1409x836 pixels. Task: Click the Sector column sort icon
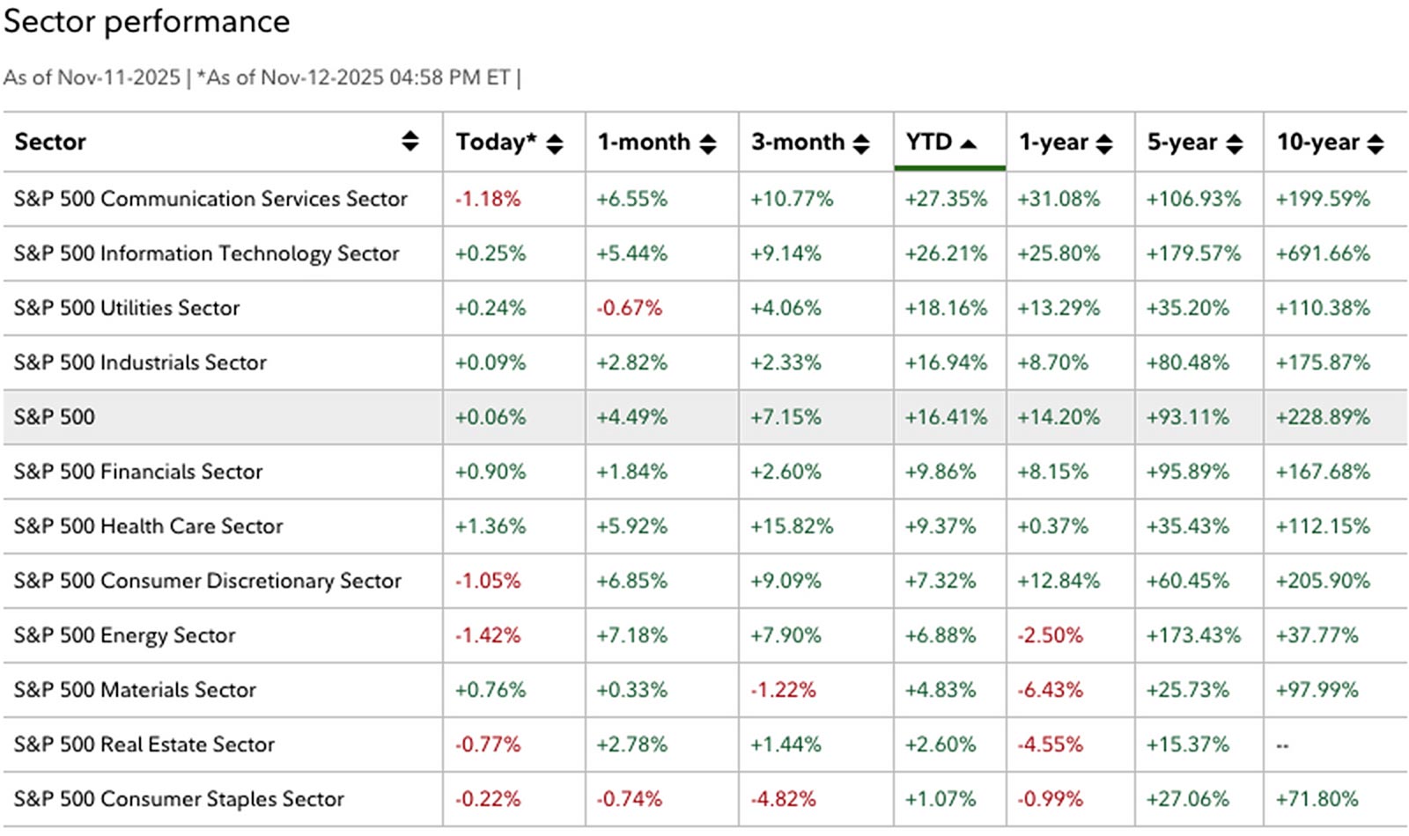click(411, 142)
